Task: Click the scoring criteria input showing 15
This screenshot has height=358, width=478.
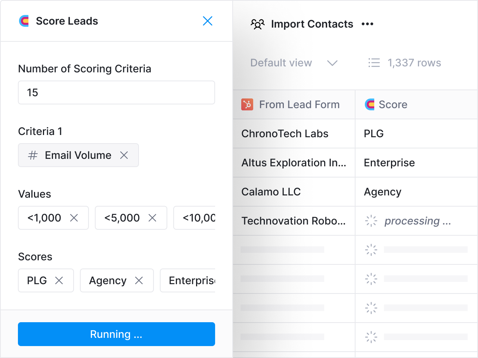Action: tap(116, 92)
